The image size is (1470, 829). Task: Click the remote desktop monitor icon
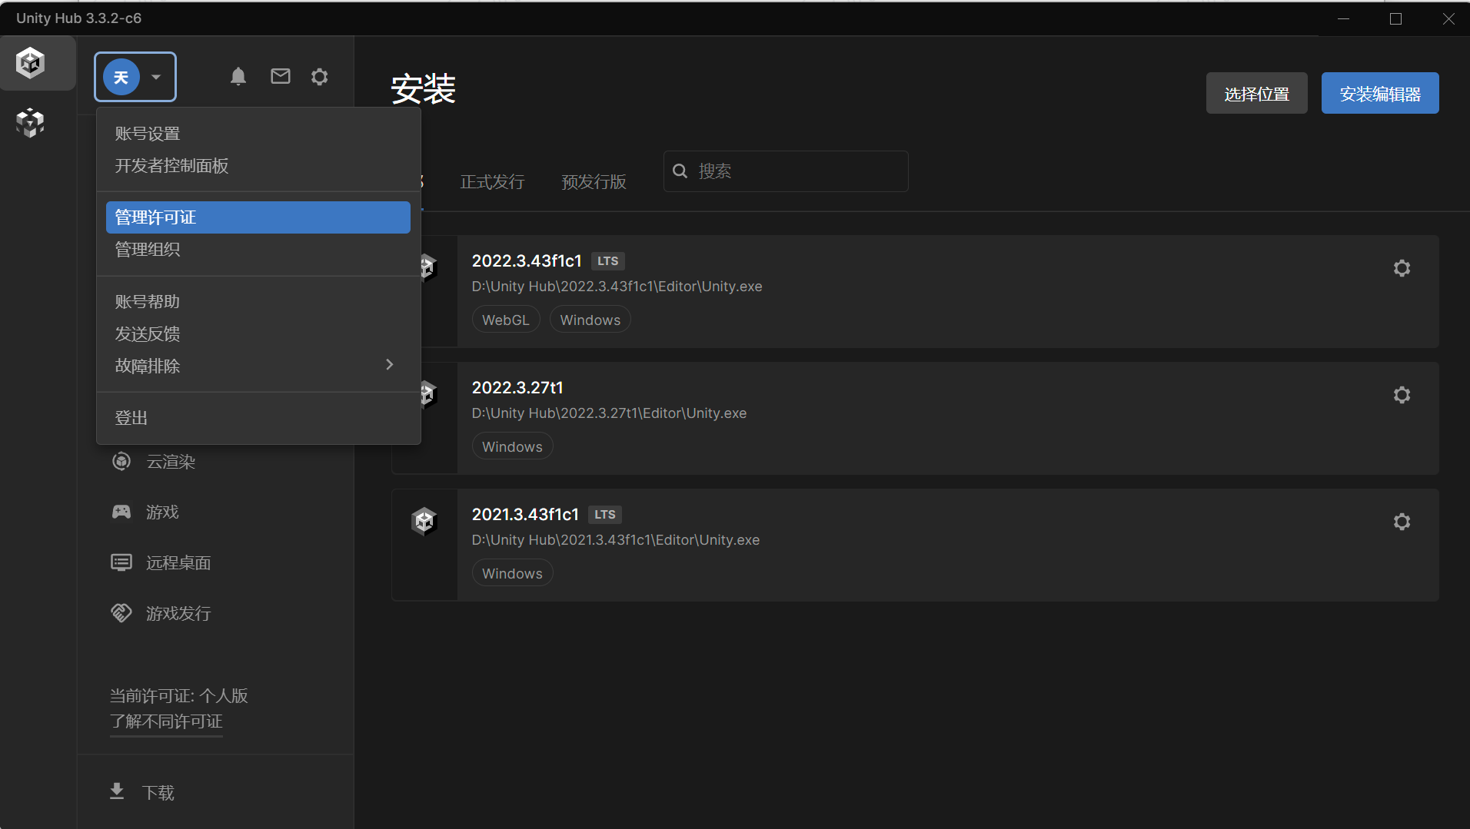pyautogui.click(x=121, y=562)
